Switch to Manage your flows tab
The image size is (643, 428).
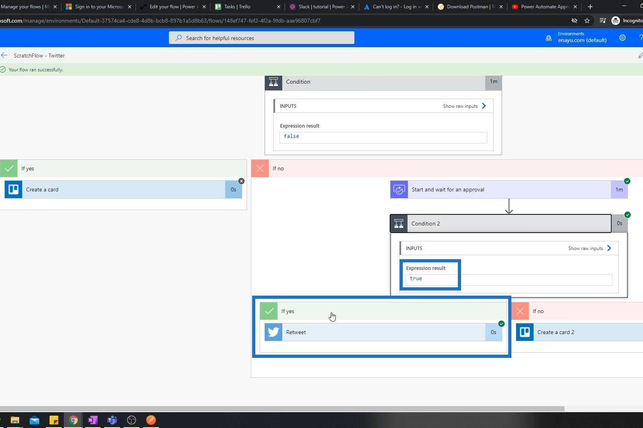coord(25,7)
